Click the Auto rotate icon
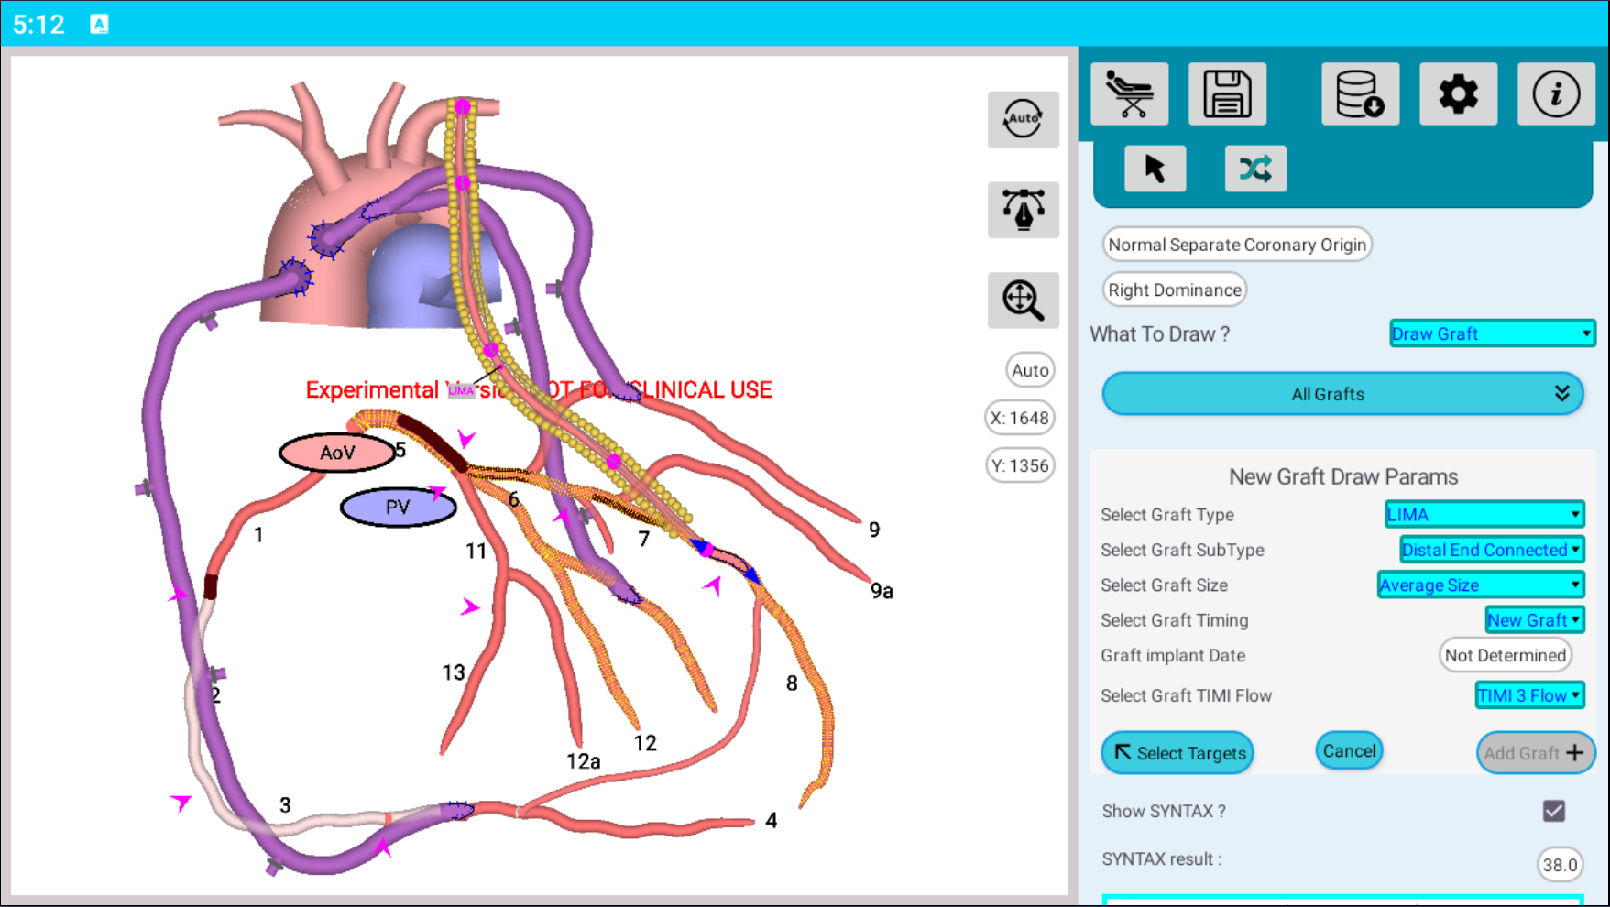The height and width of the screenshot is (907, 1610). click(x=1023, y=119)
